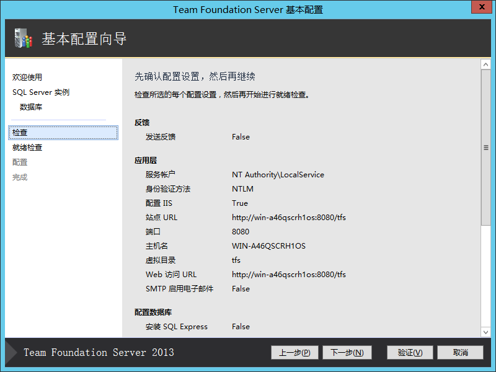This screenshot has width=496, height=372.
Task: Click the 基本配置向导 header title
Action: click(x=84, y=39)
